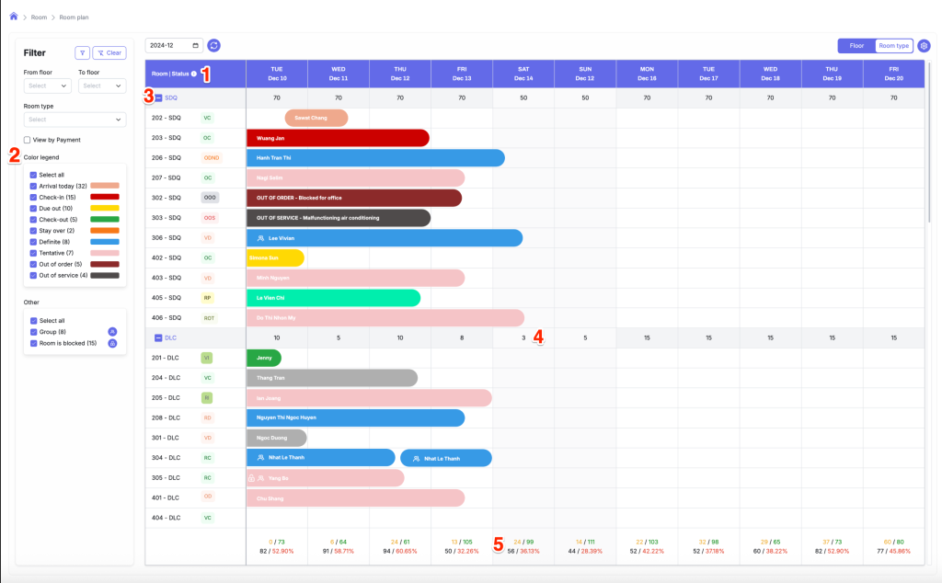Uncheck the Check-in legend checkbox
The width and height of the screenshot is (942, 583).
click(34, 198)
